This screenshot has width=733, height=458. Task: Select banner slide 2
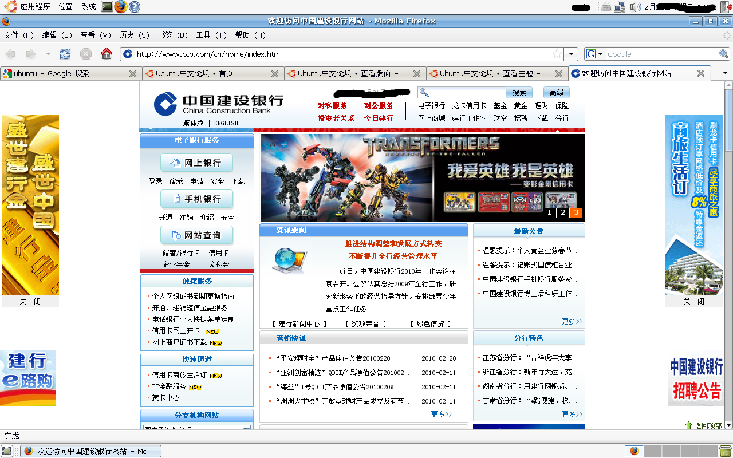click(x=563, y=212)
